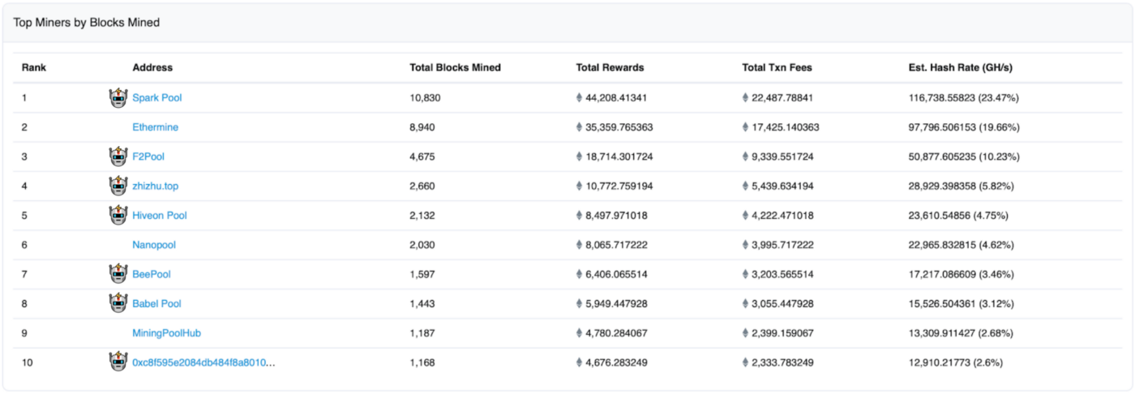The width and height of the screenshot is (1135, 394).
Task: Open the Nanopool miner link
Action: coord(154,245)
